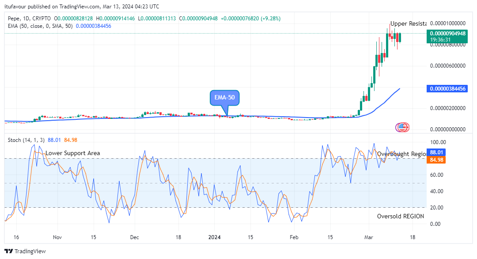The height and width of the screenshot is (259, 477).
Task: Click the 88.01 value in Stoch legend
Action: click(x=54, y=140)
